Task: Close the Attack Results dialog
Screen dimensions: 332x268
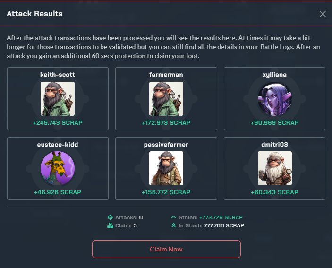Action: point(323,14)
